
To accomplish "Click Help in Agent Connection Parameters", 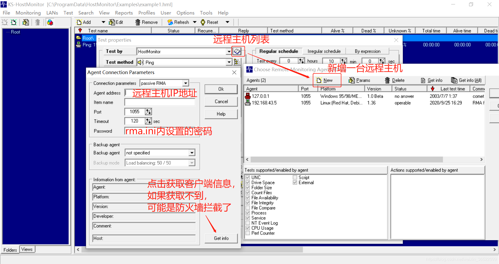I will (x=221, y=114).
